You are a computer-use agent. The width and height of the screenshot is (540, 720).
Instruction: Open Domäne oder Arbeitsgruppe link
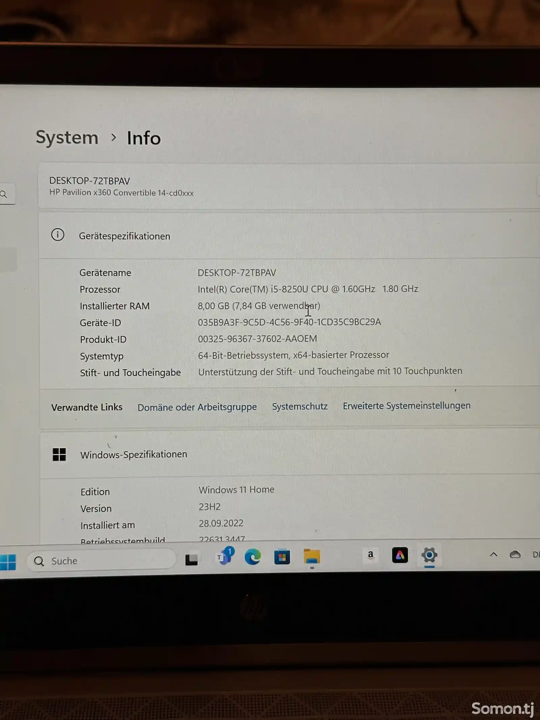click(197, 407)
